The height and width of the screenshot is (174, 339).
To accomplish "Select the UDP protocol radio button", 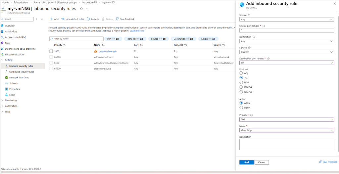I will click(x=241, y=82).
